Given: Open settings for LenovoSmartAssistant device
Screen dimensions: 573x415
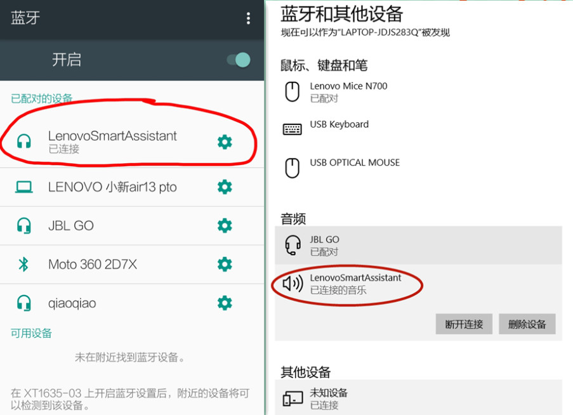Looking at the screenshot, I should click(225, 142).
